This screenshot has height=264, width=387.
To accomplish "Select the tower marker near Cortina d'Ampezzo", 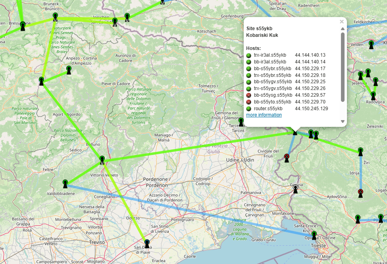I will (69, 70).
